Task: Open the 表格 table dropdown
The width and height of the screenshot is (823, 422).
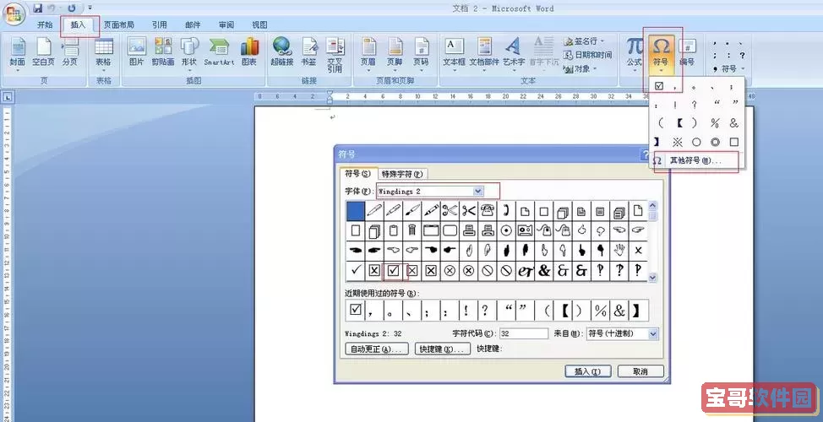Action: coord(103,53)
